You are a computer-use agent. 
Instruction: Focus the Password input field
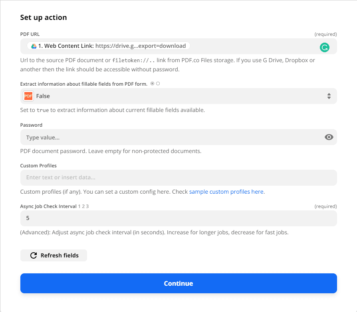point(172,137)
